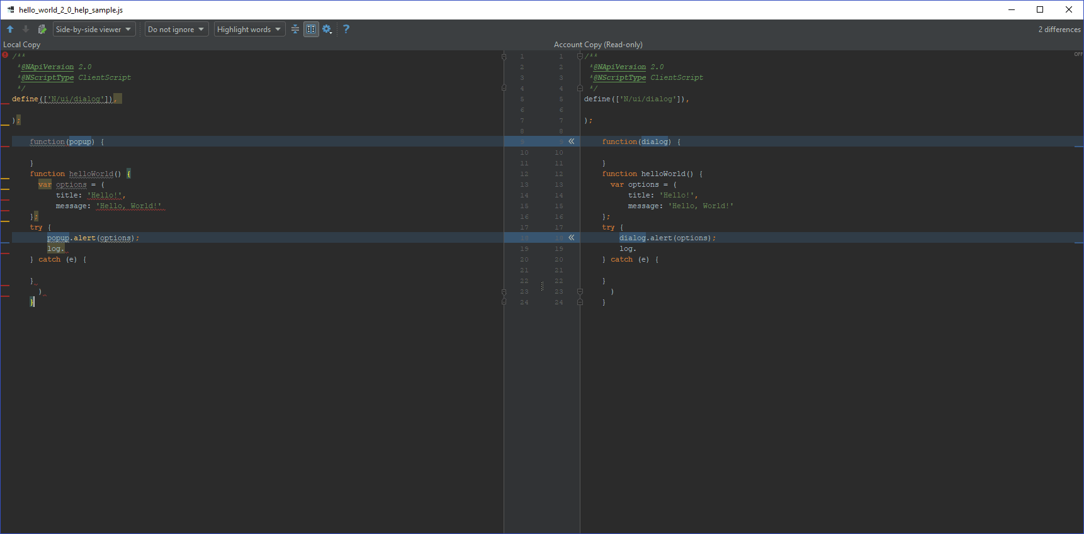The image size is (1084, 534).
Task: Click the red error stripe marker by the define line
Action: tap(5, 103)
